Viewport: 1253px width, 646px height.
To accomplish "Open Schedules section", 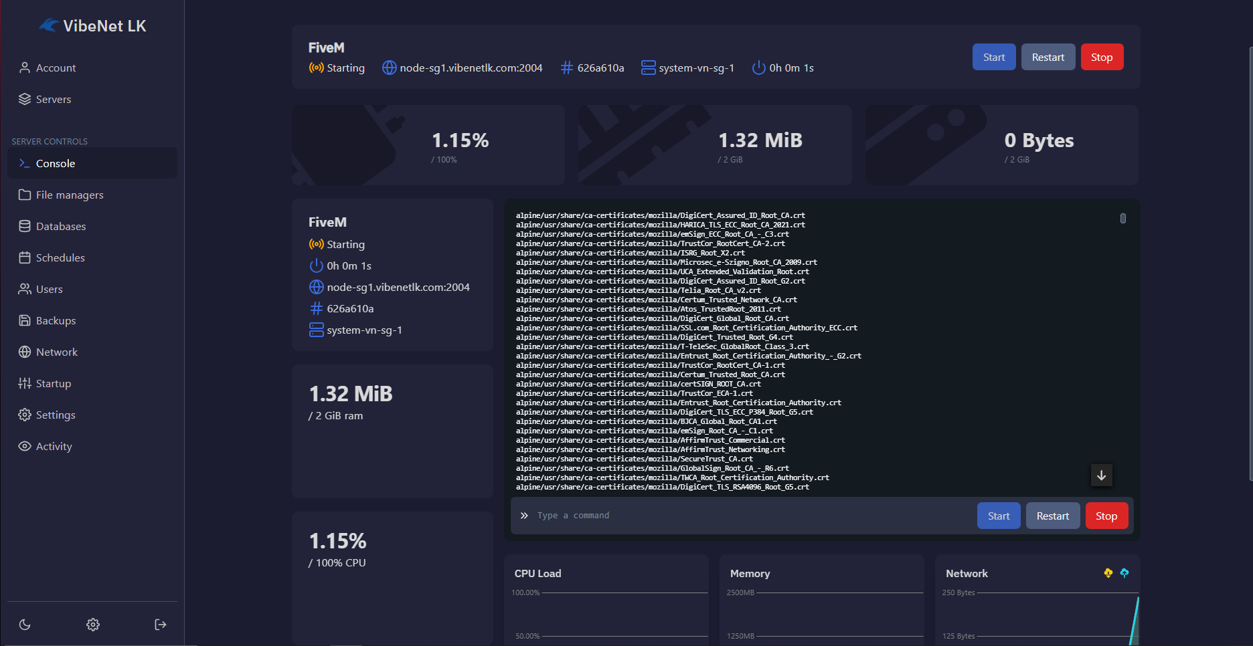I will tap(92, 257).
